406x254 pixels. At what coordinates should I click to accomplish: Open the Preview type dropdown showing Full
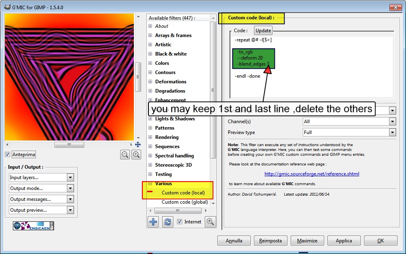tap(349, 132)
